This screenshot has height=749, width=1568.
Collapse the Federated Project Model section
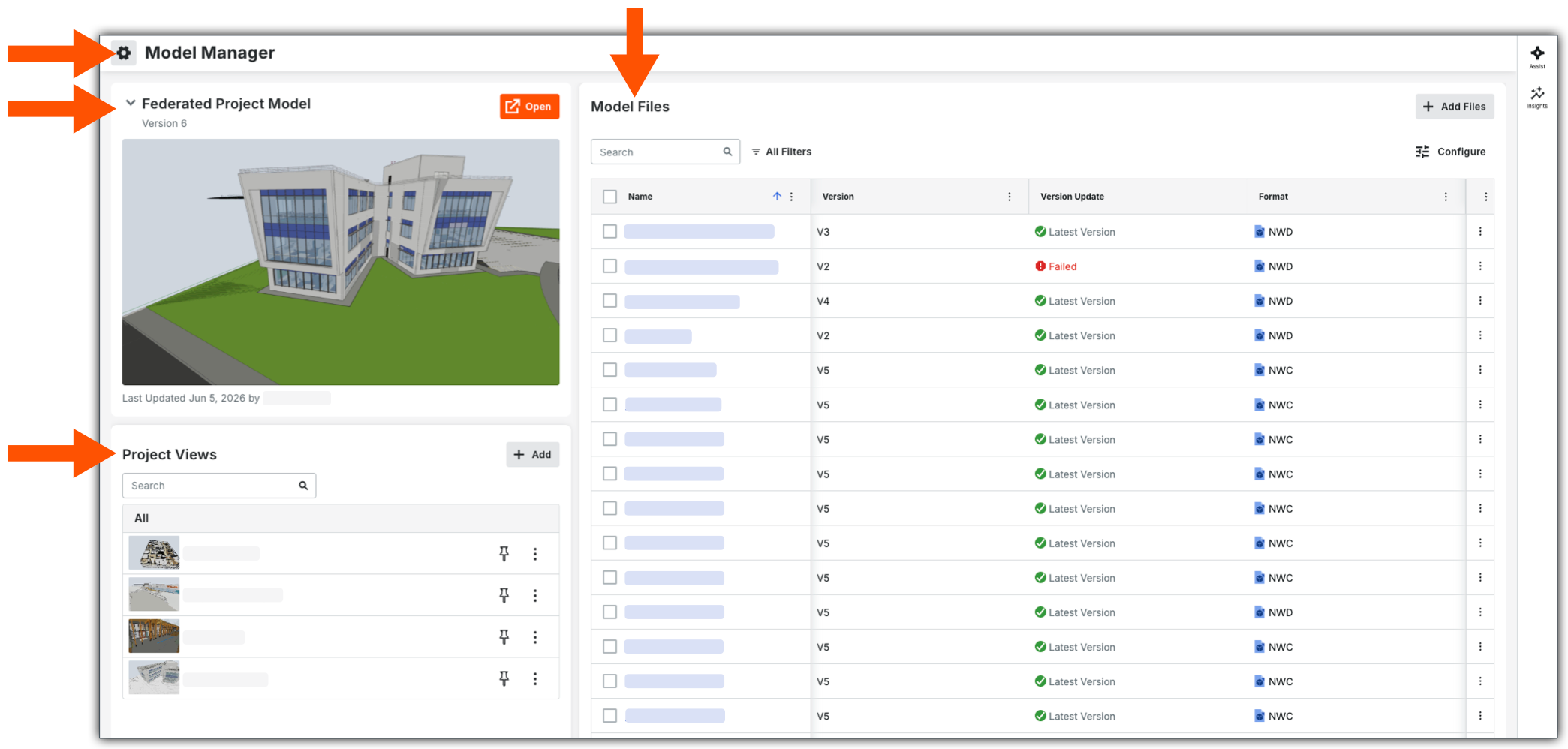131,103
